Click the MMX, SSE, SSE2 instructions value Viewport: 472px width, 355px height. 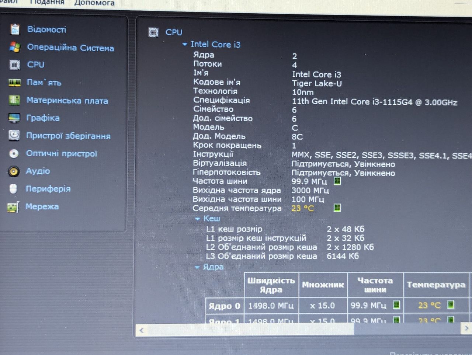pyautogui.click(x=382, y=155)
